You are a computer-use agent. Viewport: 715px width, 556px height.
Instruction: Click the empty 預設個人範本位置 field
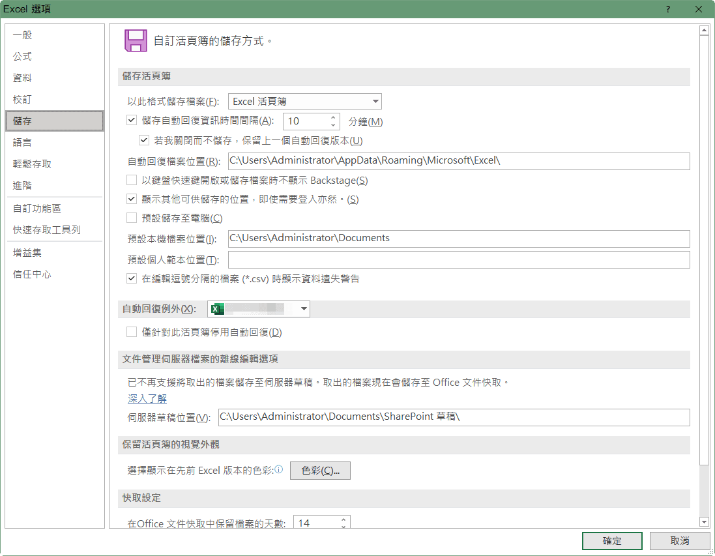click(459, 259)
